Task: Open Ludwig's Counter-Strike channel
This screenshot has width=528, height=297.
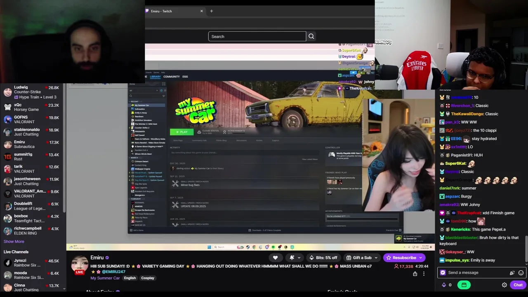Action: coord(32,92)
